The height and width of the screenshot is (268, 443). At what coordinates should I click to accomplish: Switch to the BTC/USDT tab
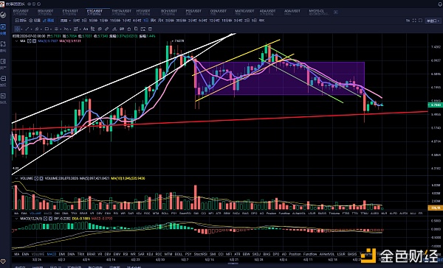click(x=21, y=12)
